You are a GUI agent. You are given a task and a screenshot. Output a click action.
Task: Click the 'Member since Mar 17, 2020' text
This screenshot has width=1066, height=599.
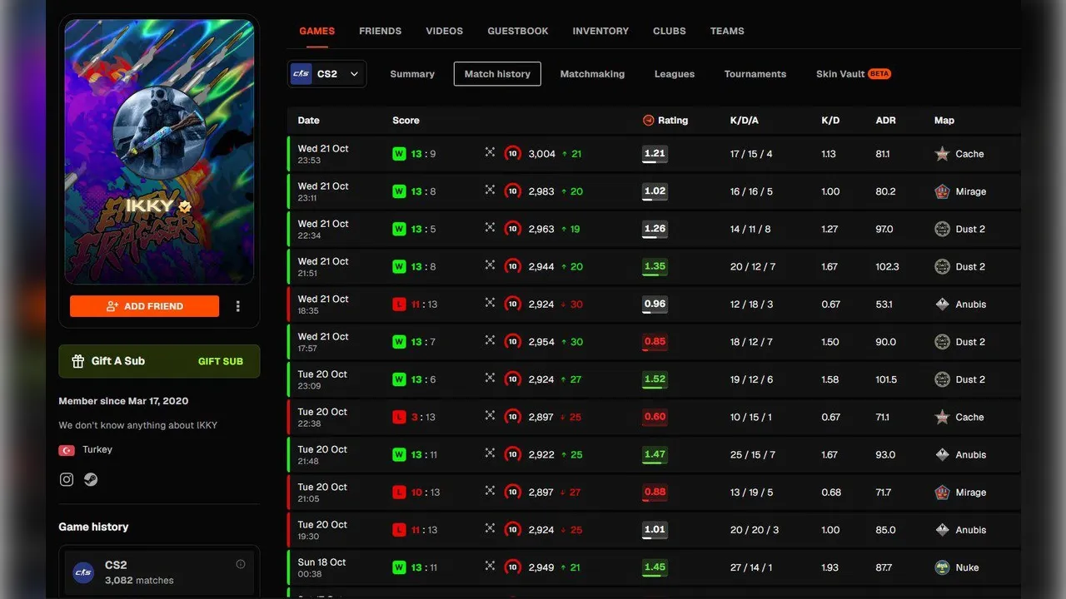tap(123, 401)
